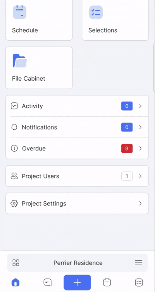This screenshot has width=155, height=292.
Task: Open the Project Settings row
Action: 77,203
